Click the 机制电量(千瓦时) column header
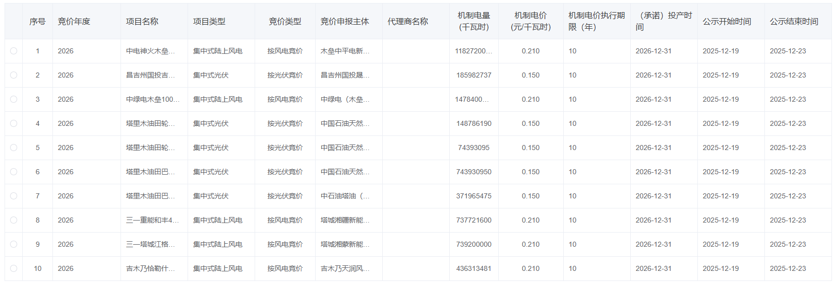This screenshot has width=836, height=287. pos(473,22)
